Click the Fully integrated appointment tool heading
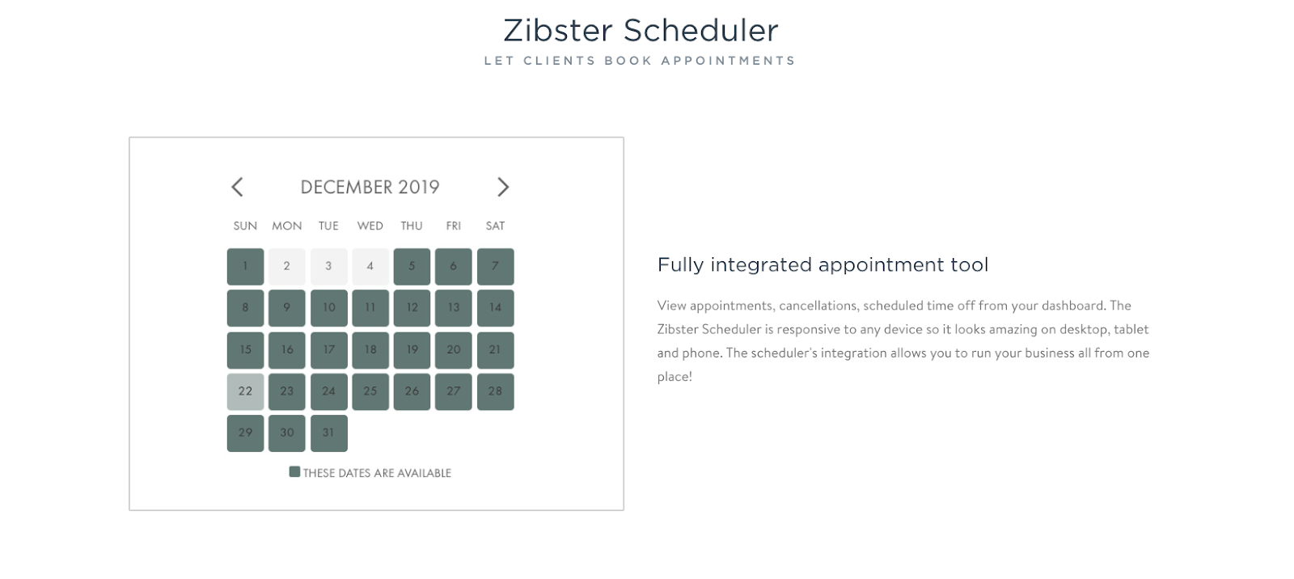 point(822,265)
